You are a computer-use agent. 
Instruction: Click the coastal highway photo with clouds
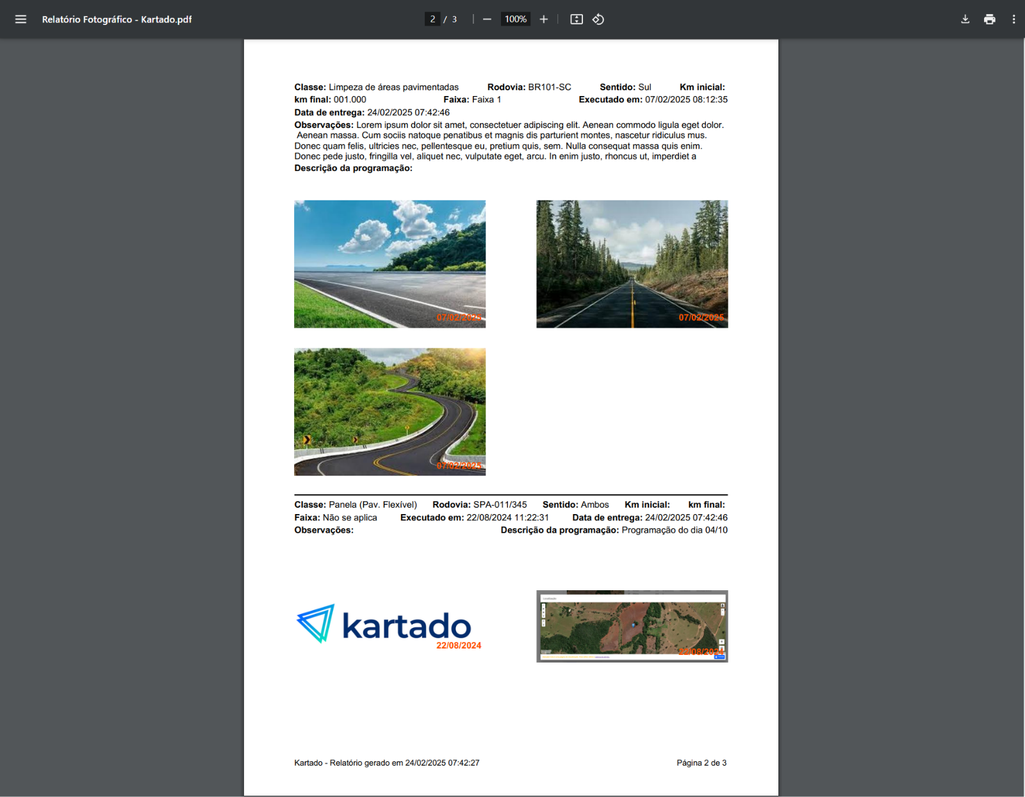389,264
